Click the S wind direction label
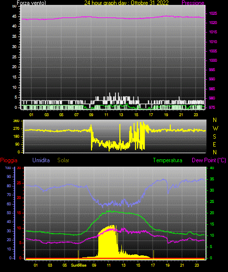Image resolution: width=228 pixels, height=272 pixels. pyautogui.click(x=214, y=137)
